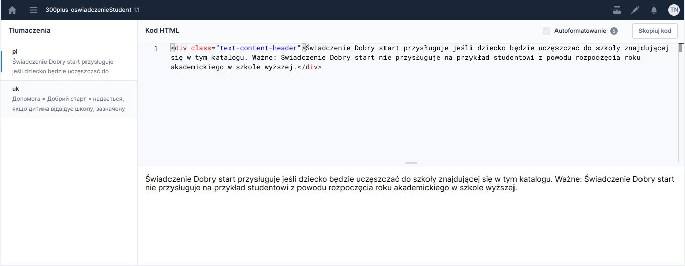This screenshot has height=266, width=685.
Task: Open the inbox tray icon
Action: pos(617,10)
